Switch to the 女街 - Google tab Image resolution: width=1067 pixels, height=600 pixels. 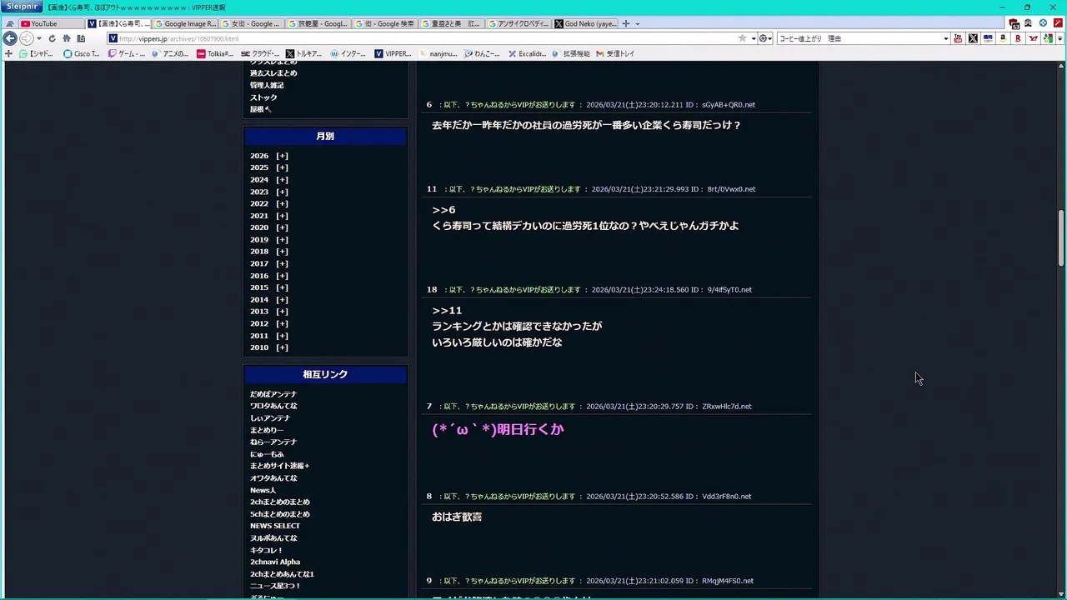pos(252,24)
